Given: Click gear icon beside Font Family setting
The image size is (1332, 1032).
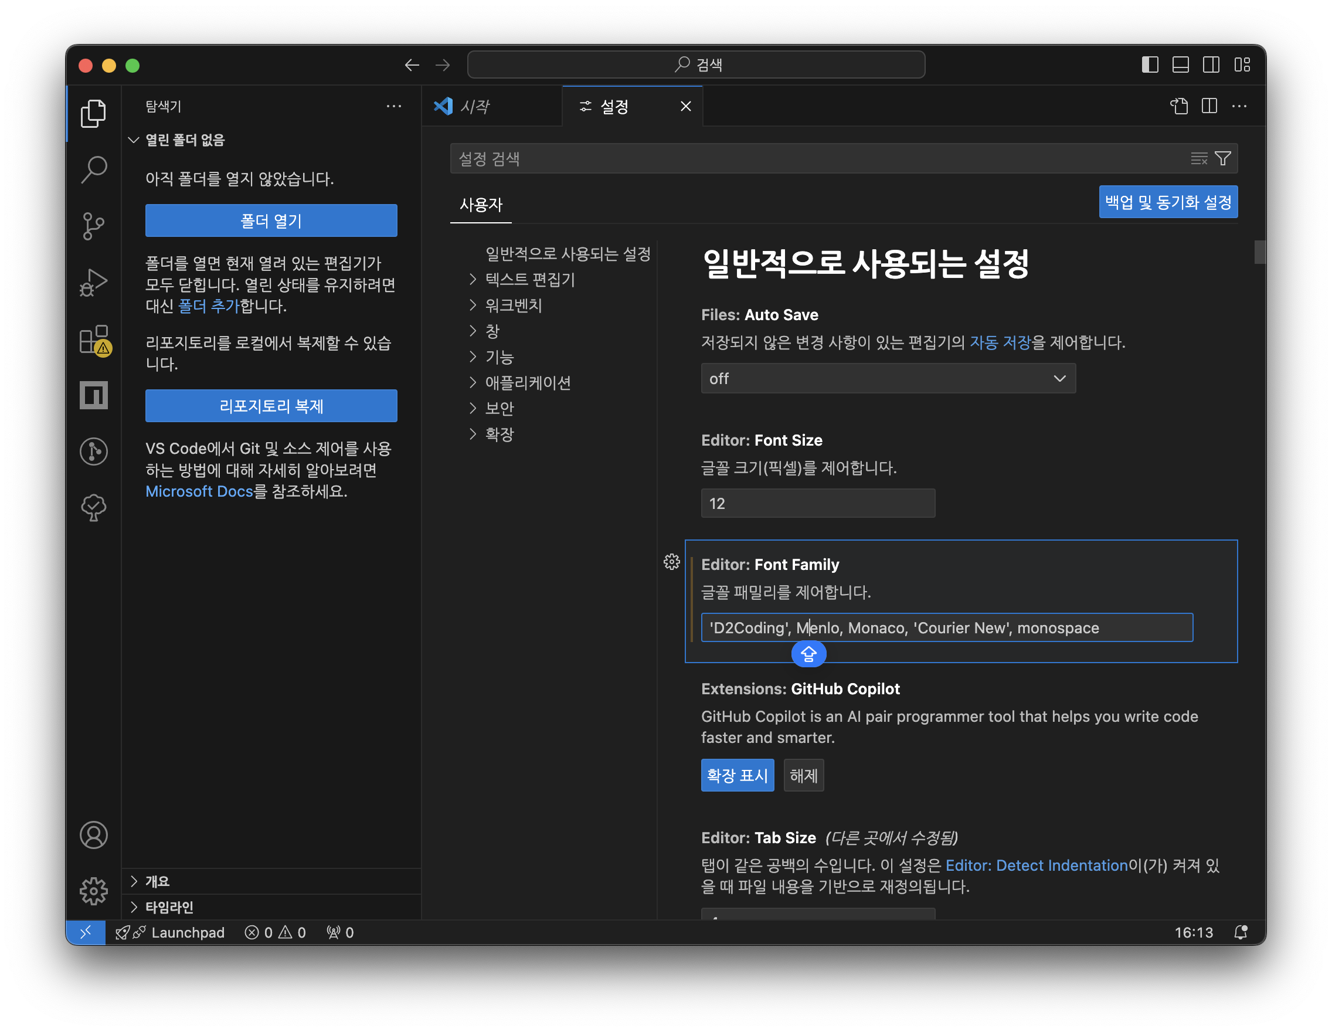Looking at the screenshot, I should 671,562.
